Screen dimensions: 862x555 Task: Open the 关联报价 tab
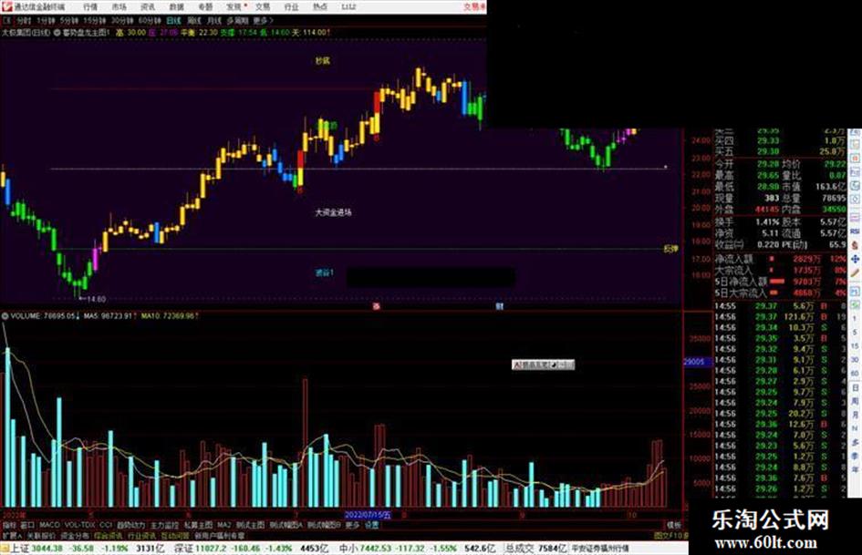(41, 535)
